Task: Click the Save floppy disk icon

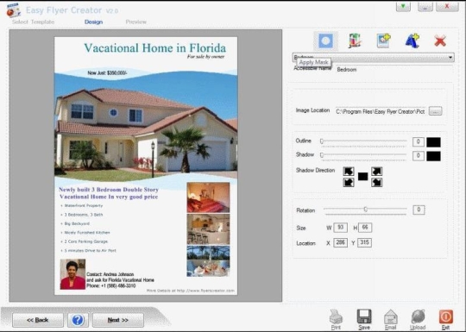Action: point(364,319)
